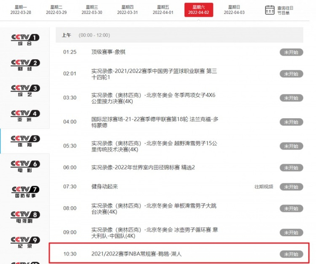Click the 上午 (00:00 - 12:00) section header
The width and height of the screenshot is (316, 264).
point(179,35)
